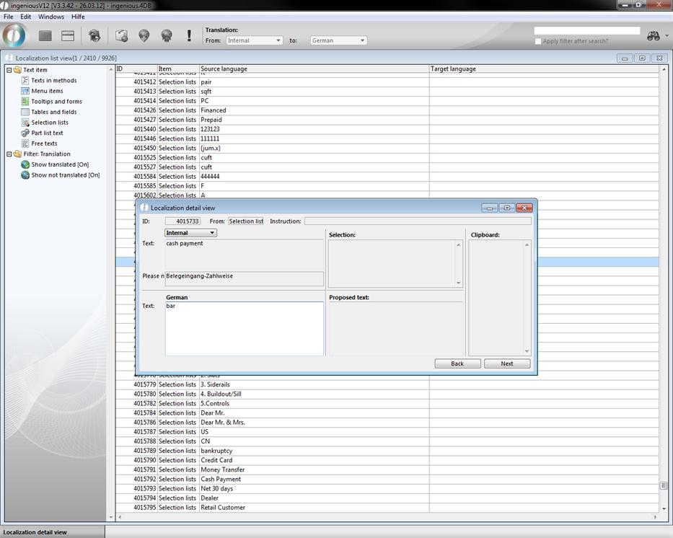Open the Edit menu

tap(25, 17)
